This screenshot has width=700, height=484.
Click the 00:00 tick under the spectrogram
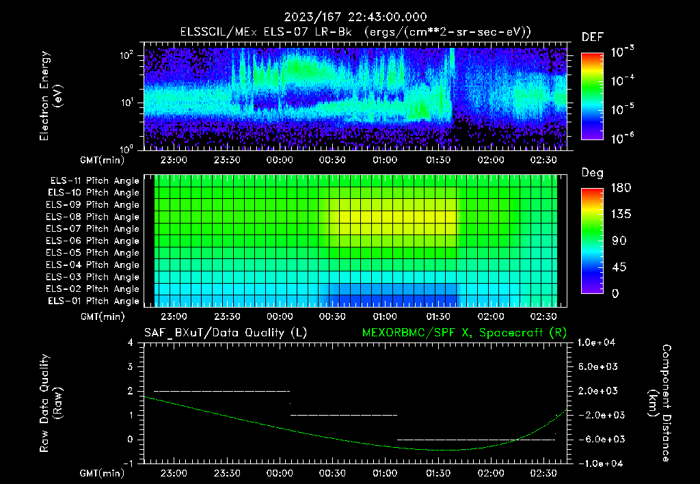coord(280,160)
